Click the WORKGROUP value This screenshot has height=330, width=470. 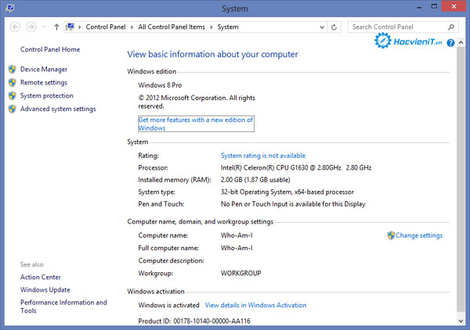pyautogui.click(x=241, y=273)
